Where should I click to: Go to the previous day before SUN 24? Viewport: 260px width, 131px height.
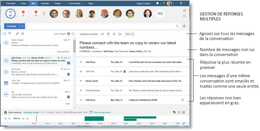pyautogui.click(x=9, y=119)
